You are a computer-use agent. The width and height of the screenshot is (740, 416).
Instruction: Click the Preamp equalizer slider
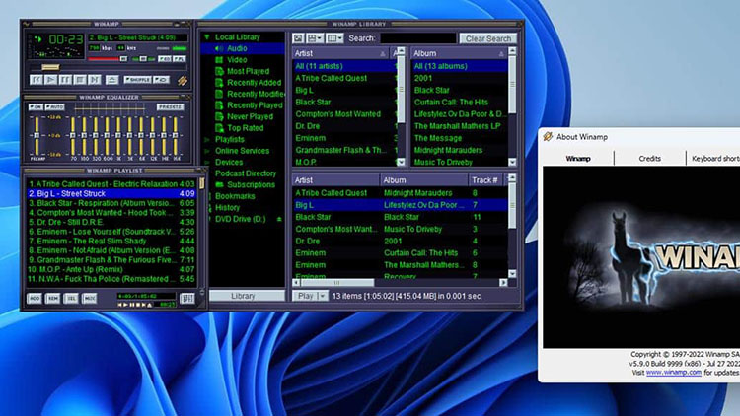click(x=37, y=135)
